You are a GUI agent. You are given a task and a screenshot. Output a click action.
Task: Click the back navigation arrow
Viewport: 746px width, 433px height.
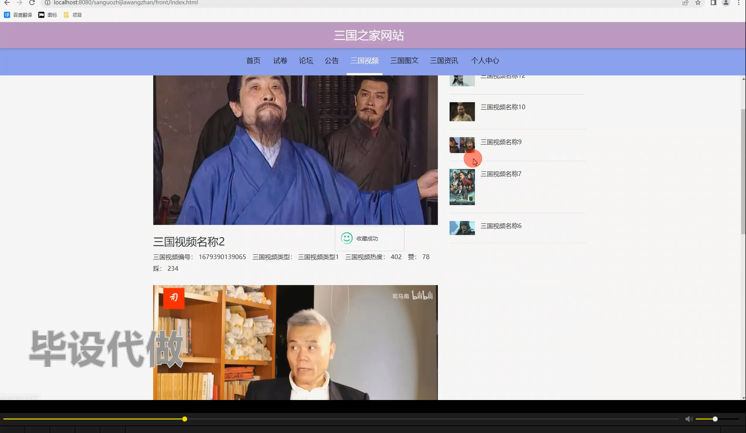click(6, 3)
